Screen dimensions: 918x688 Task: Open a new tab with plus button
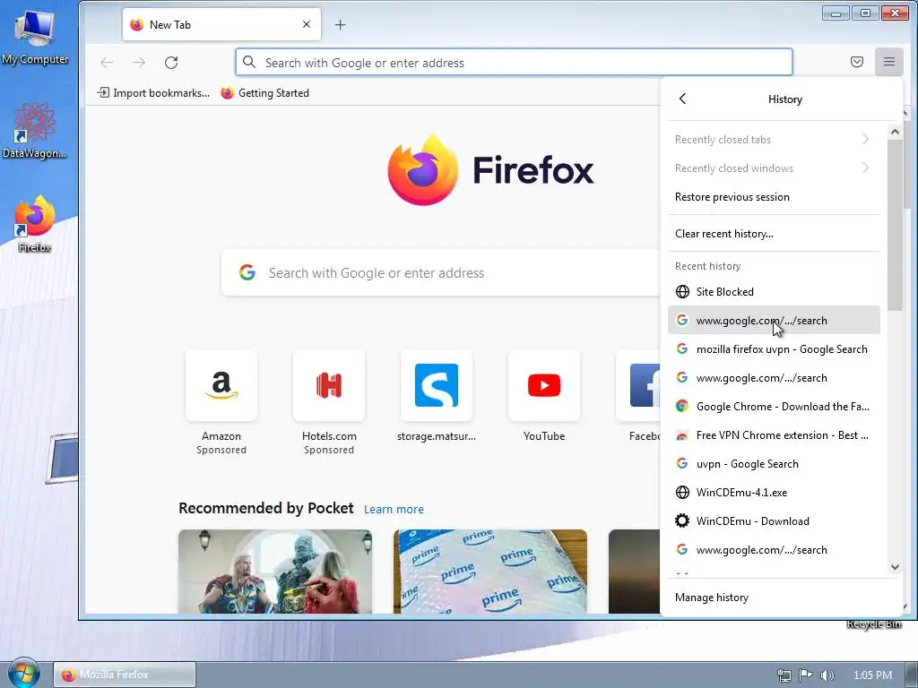pyautogui.click(x=340, y=24)
